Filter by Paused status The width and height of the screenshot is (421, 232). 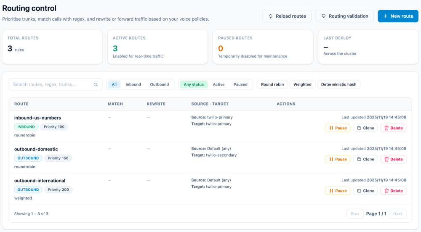click(x=240, y=85)
